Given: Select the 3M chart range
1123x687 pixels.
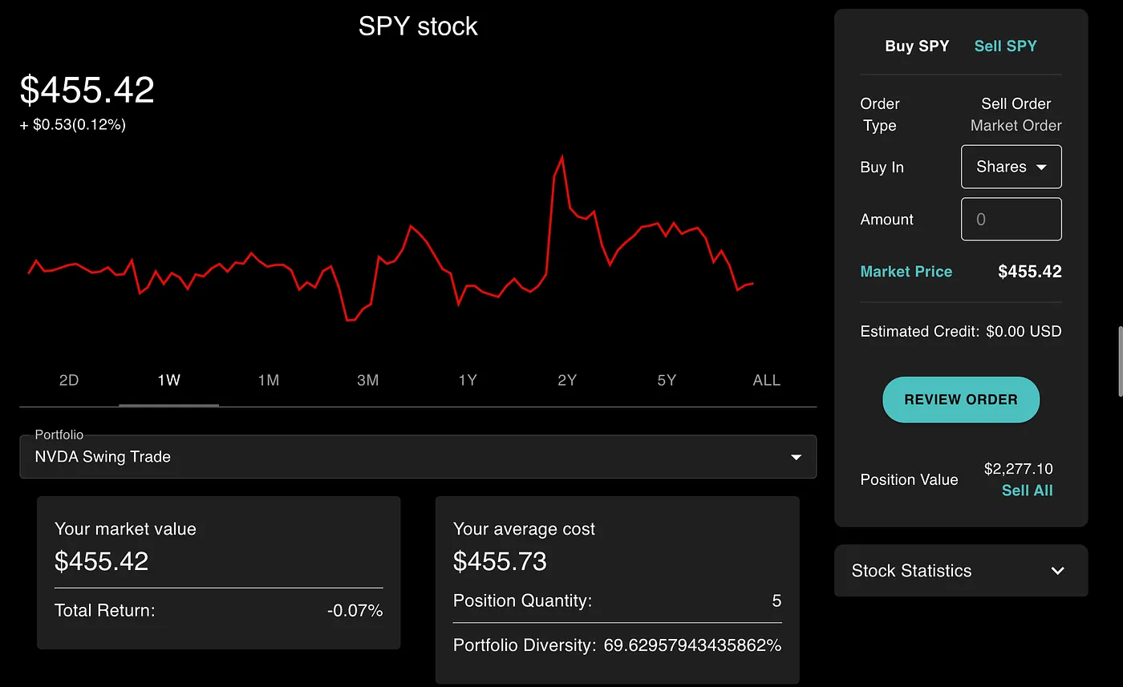Looking at the screenshot, I should pyautogui.click(x=368, y=380).
